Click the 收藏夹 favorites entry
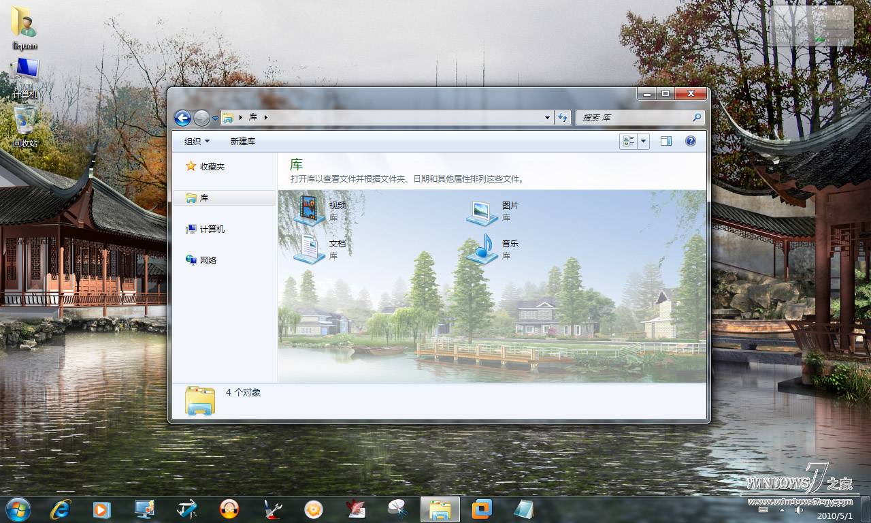 pos(211,165)
